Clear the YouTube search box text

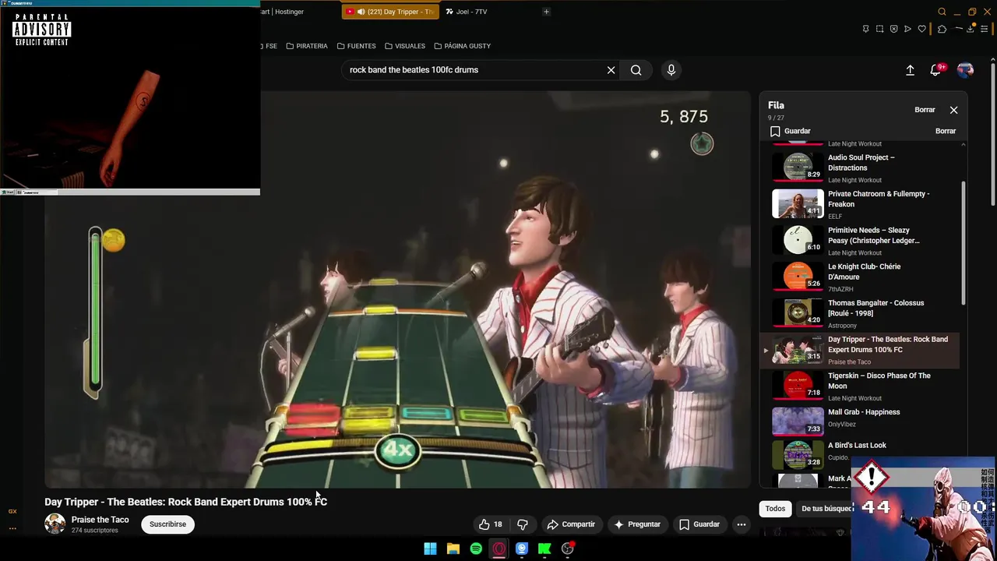click(x=611, y=70)
